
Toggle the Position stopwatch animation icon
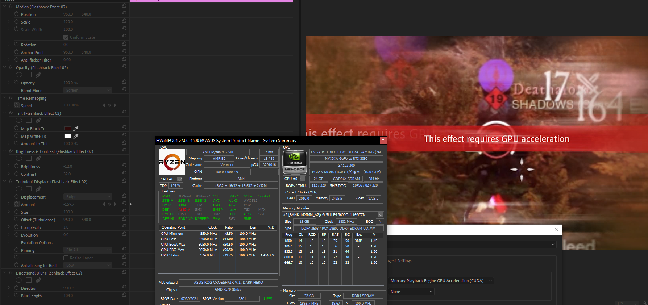click(17, 14)
